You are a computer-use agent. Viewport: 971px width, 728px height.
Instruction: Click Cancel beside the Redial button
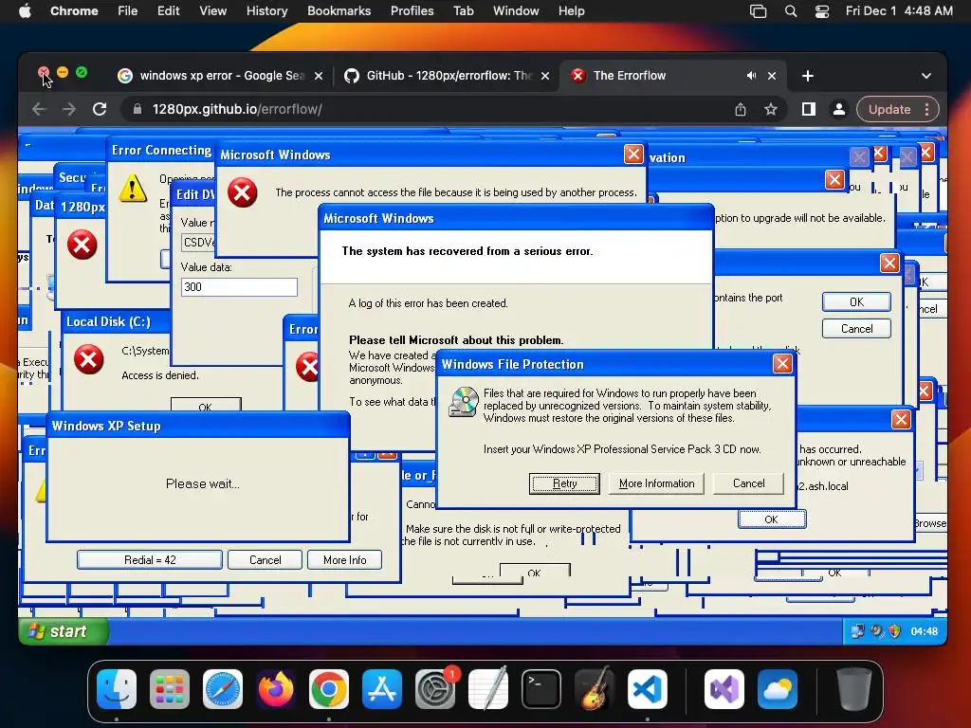pos(266,559)
